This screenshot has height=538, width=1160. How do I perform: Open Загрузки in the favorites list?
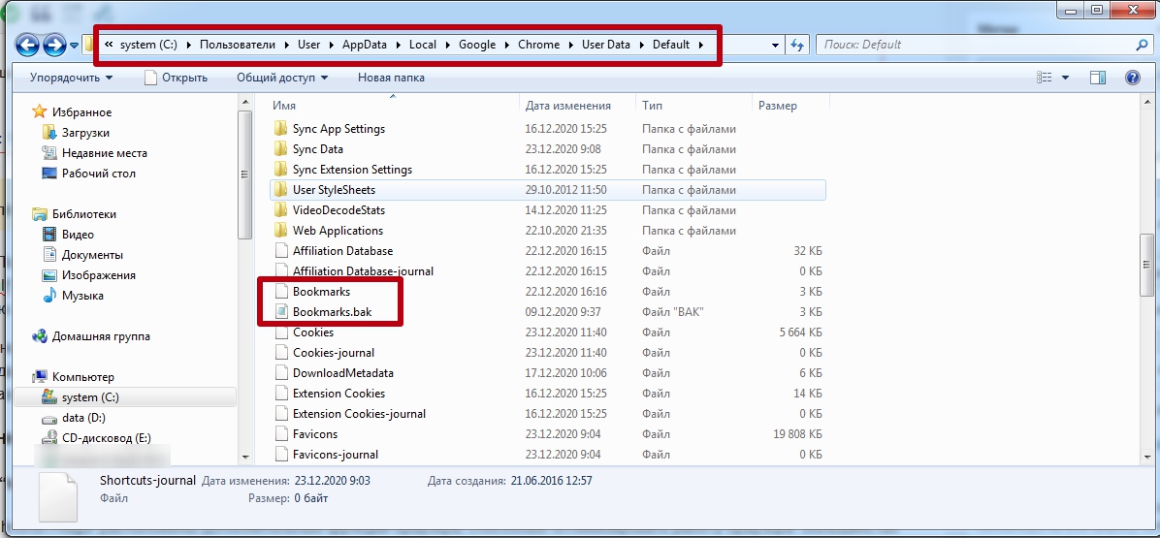[x=85, y=133]
